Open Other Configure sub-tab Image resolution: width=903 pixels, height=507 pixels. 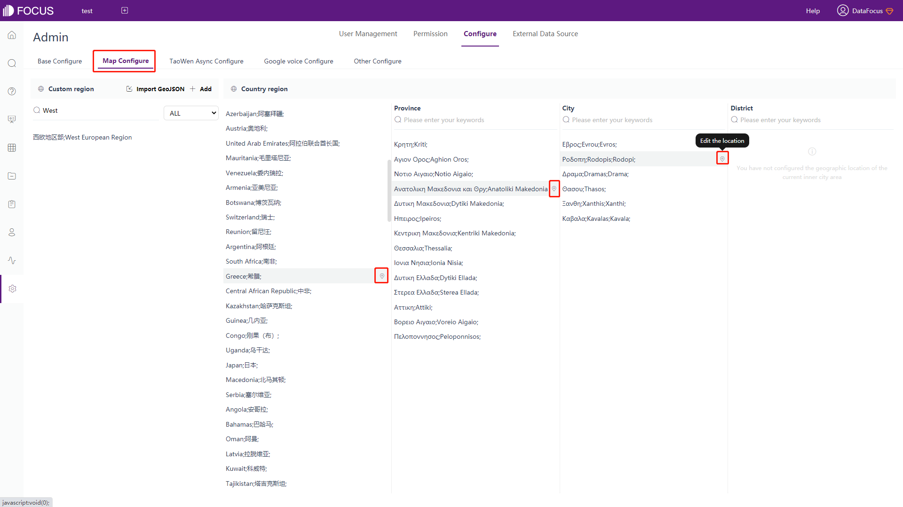tap(378, 61)
